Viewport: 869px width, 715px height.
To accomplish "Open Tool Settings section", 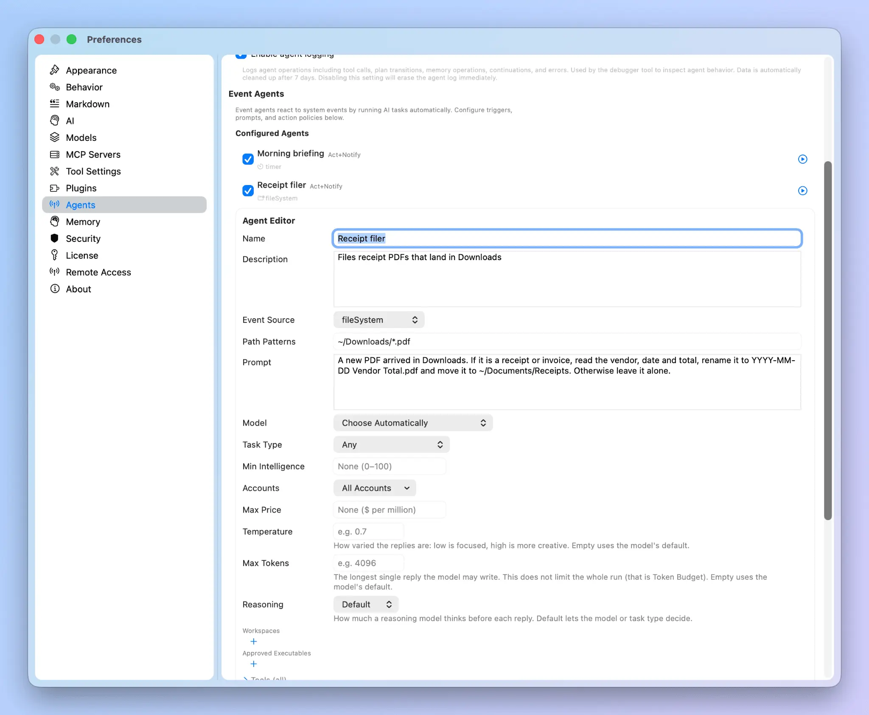I will [x=124, y=171].
